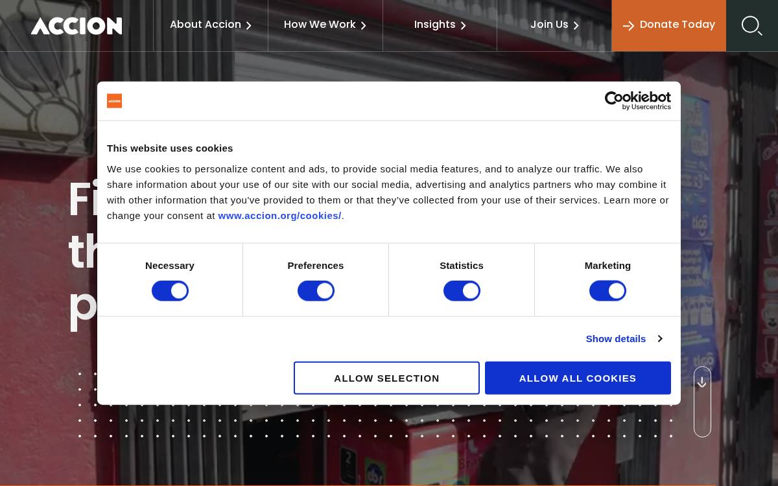
Task: Toggle the Necessary cookies switch
Action: [170, 291]
